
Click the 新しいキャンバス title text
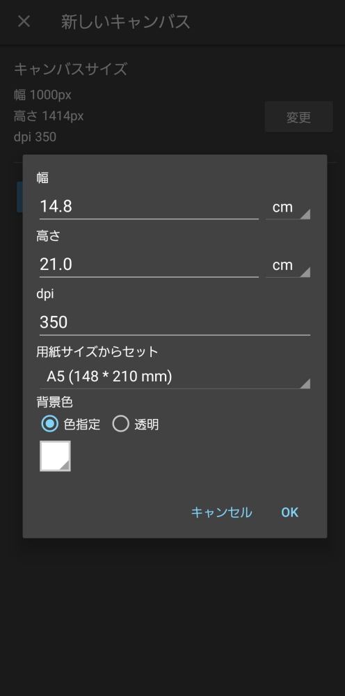[x=125, y=22]
